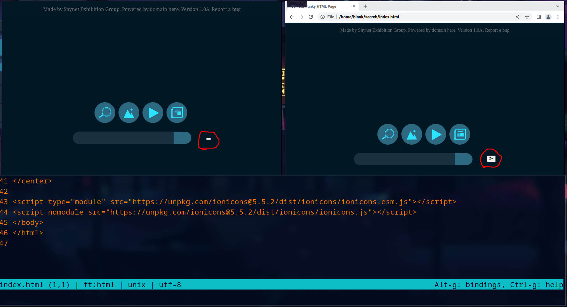Click the reload page icon in Chrome
The width and height of the screenshot is (567, 307).
(311, 17)
